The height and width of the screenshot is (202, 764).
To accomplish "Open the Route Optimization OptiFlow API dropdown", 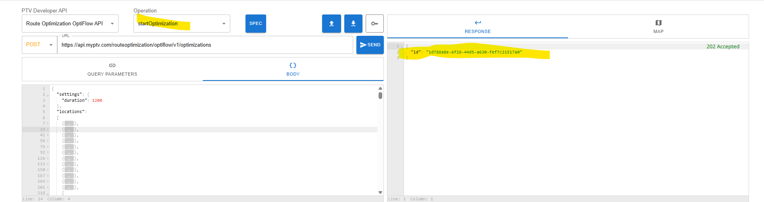I will 70,24.
